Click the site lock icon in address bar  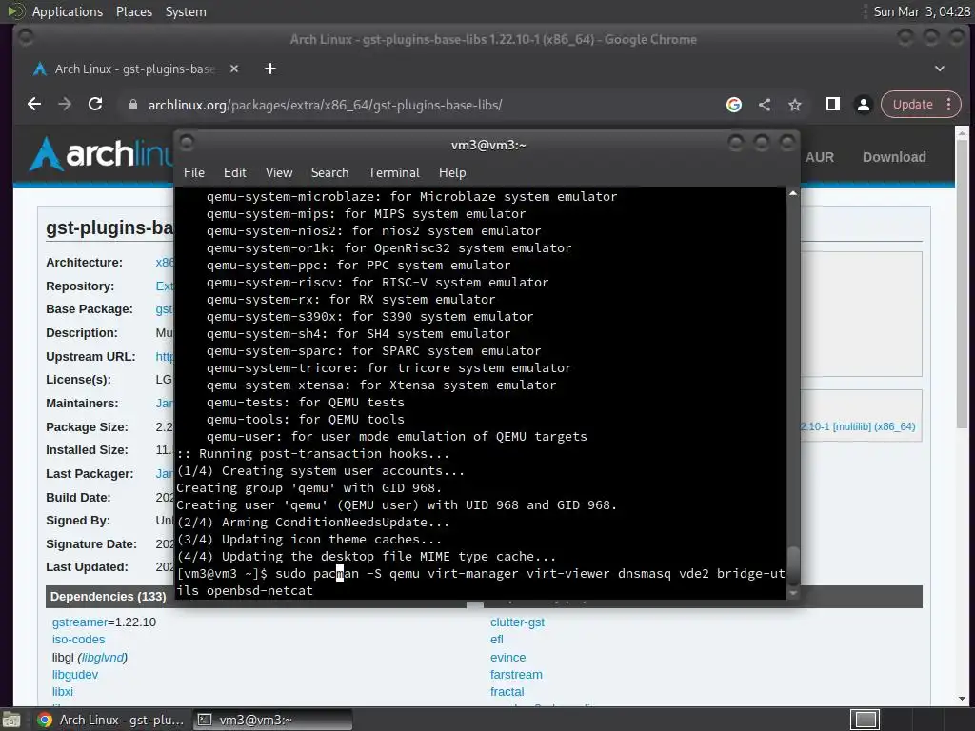pyautogui.click(x=132, y=105)
